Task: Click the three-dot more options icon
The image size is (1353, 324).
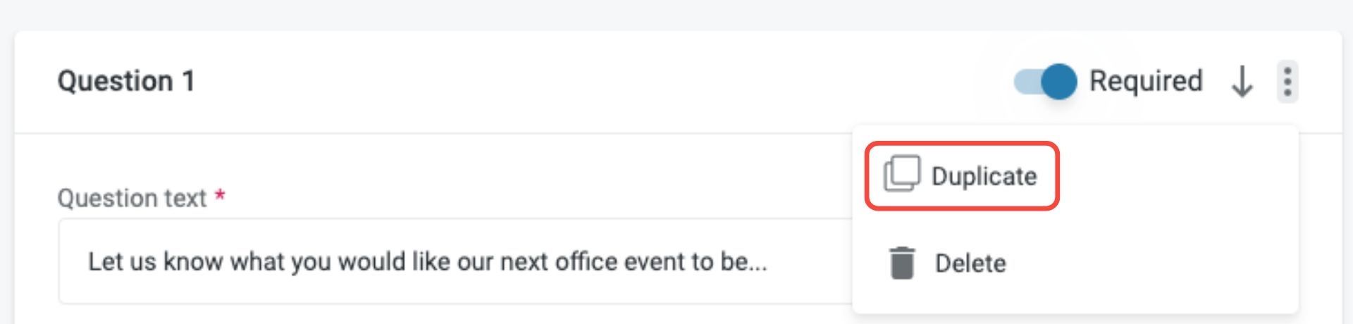Action: tap(1287, 82)
